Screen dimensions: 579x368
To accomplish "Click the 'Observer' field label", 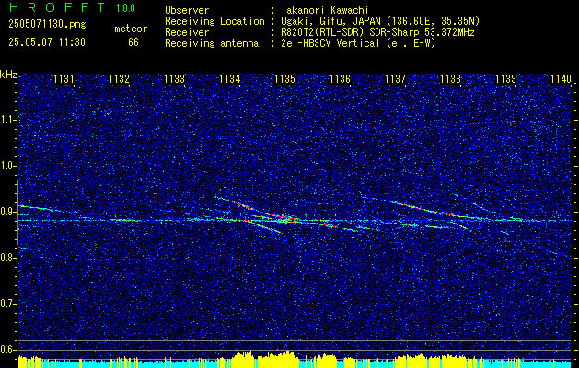I will point(187,10).
